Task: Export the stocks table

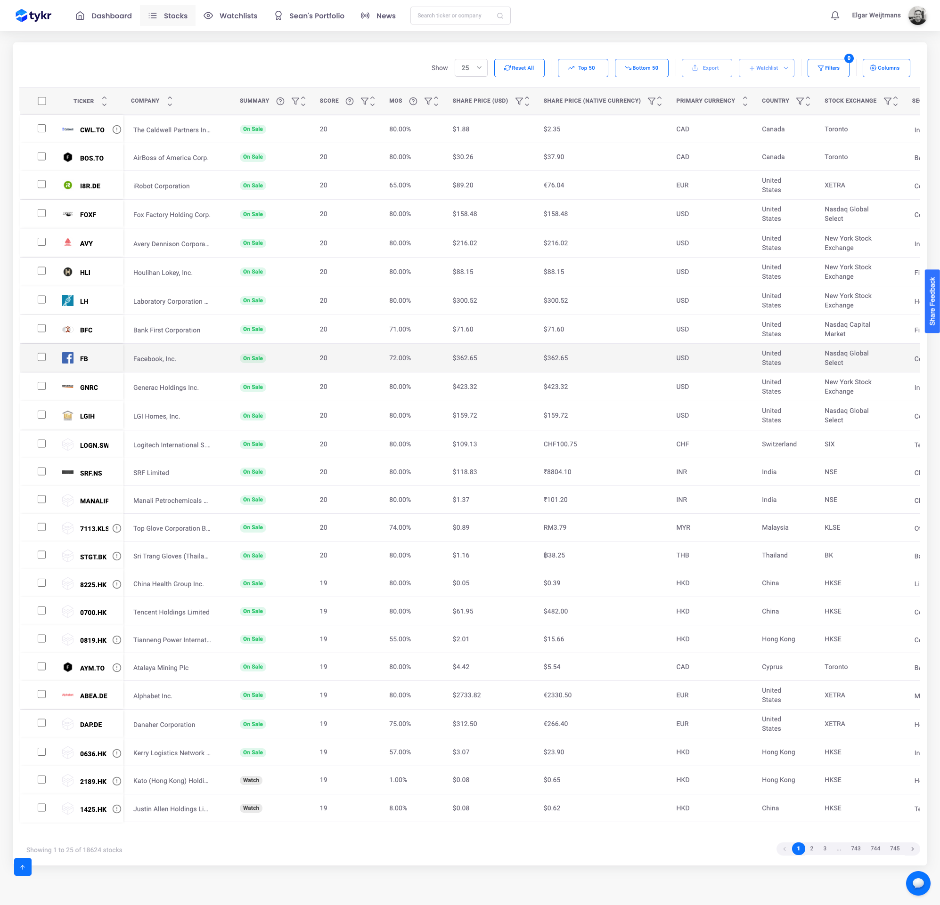Action: (x=706, y=68)
